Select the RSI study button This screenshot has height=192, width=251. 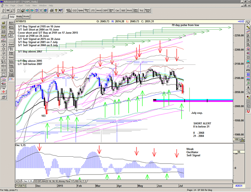coord(123,11)
